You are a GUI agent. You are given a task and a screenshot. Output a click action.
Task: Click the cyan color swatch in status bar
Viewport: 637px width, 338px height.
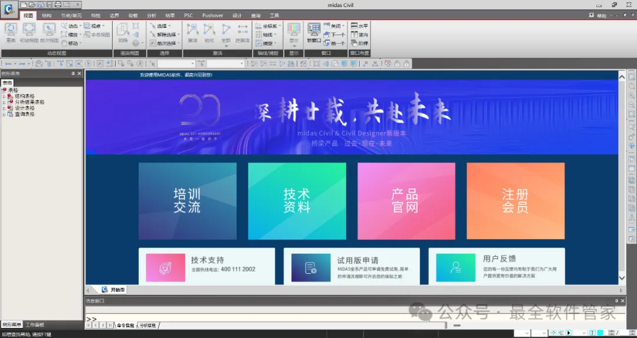tap(600, 333)
